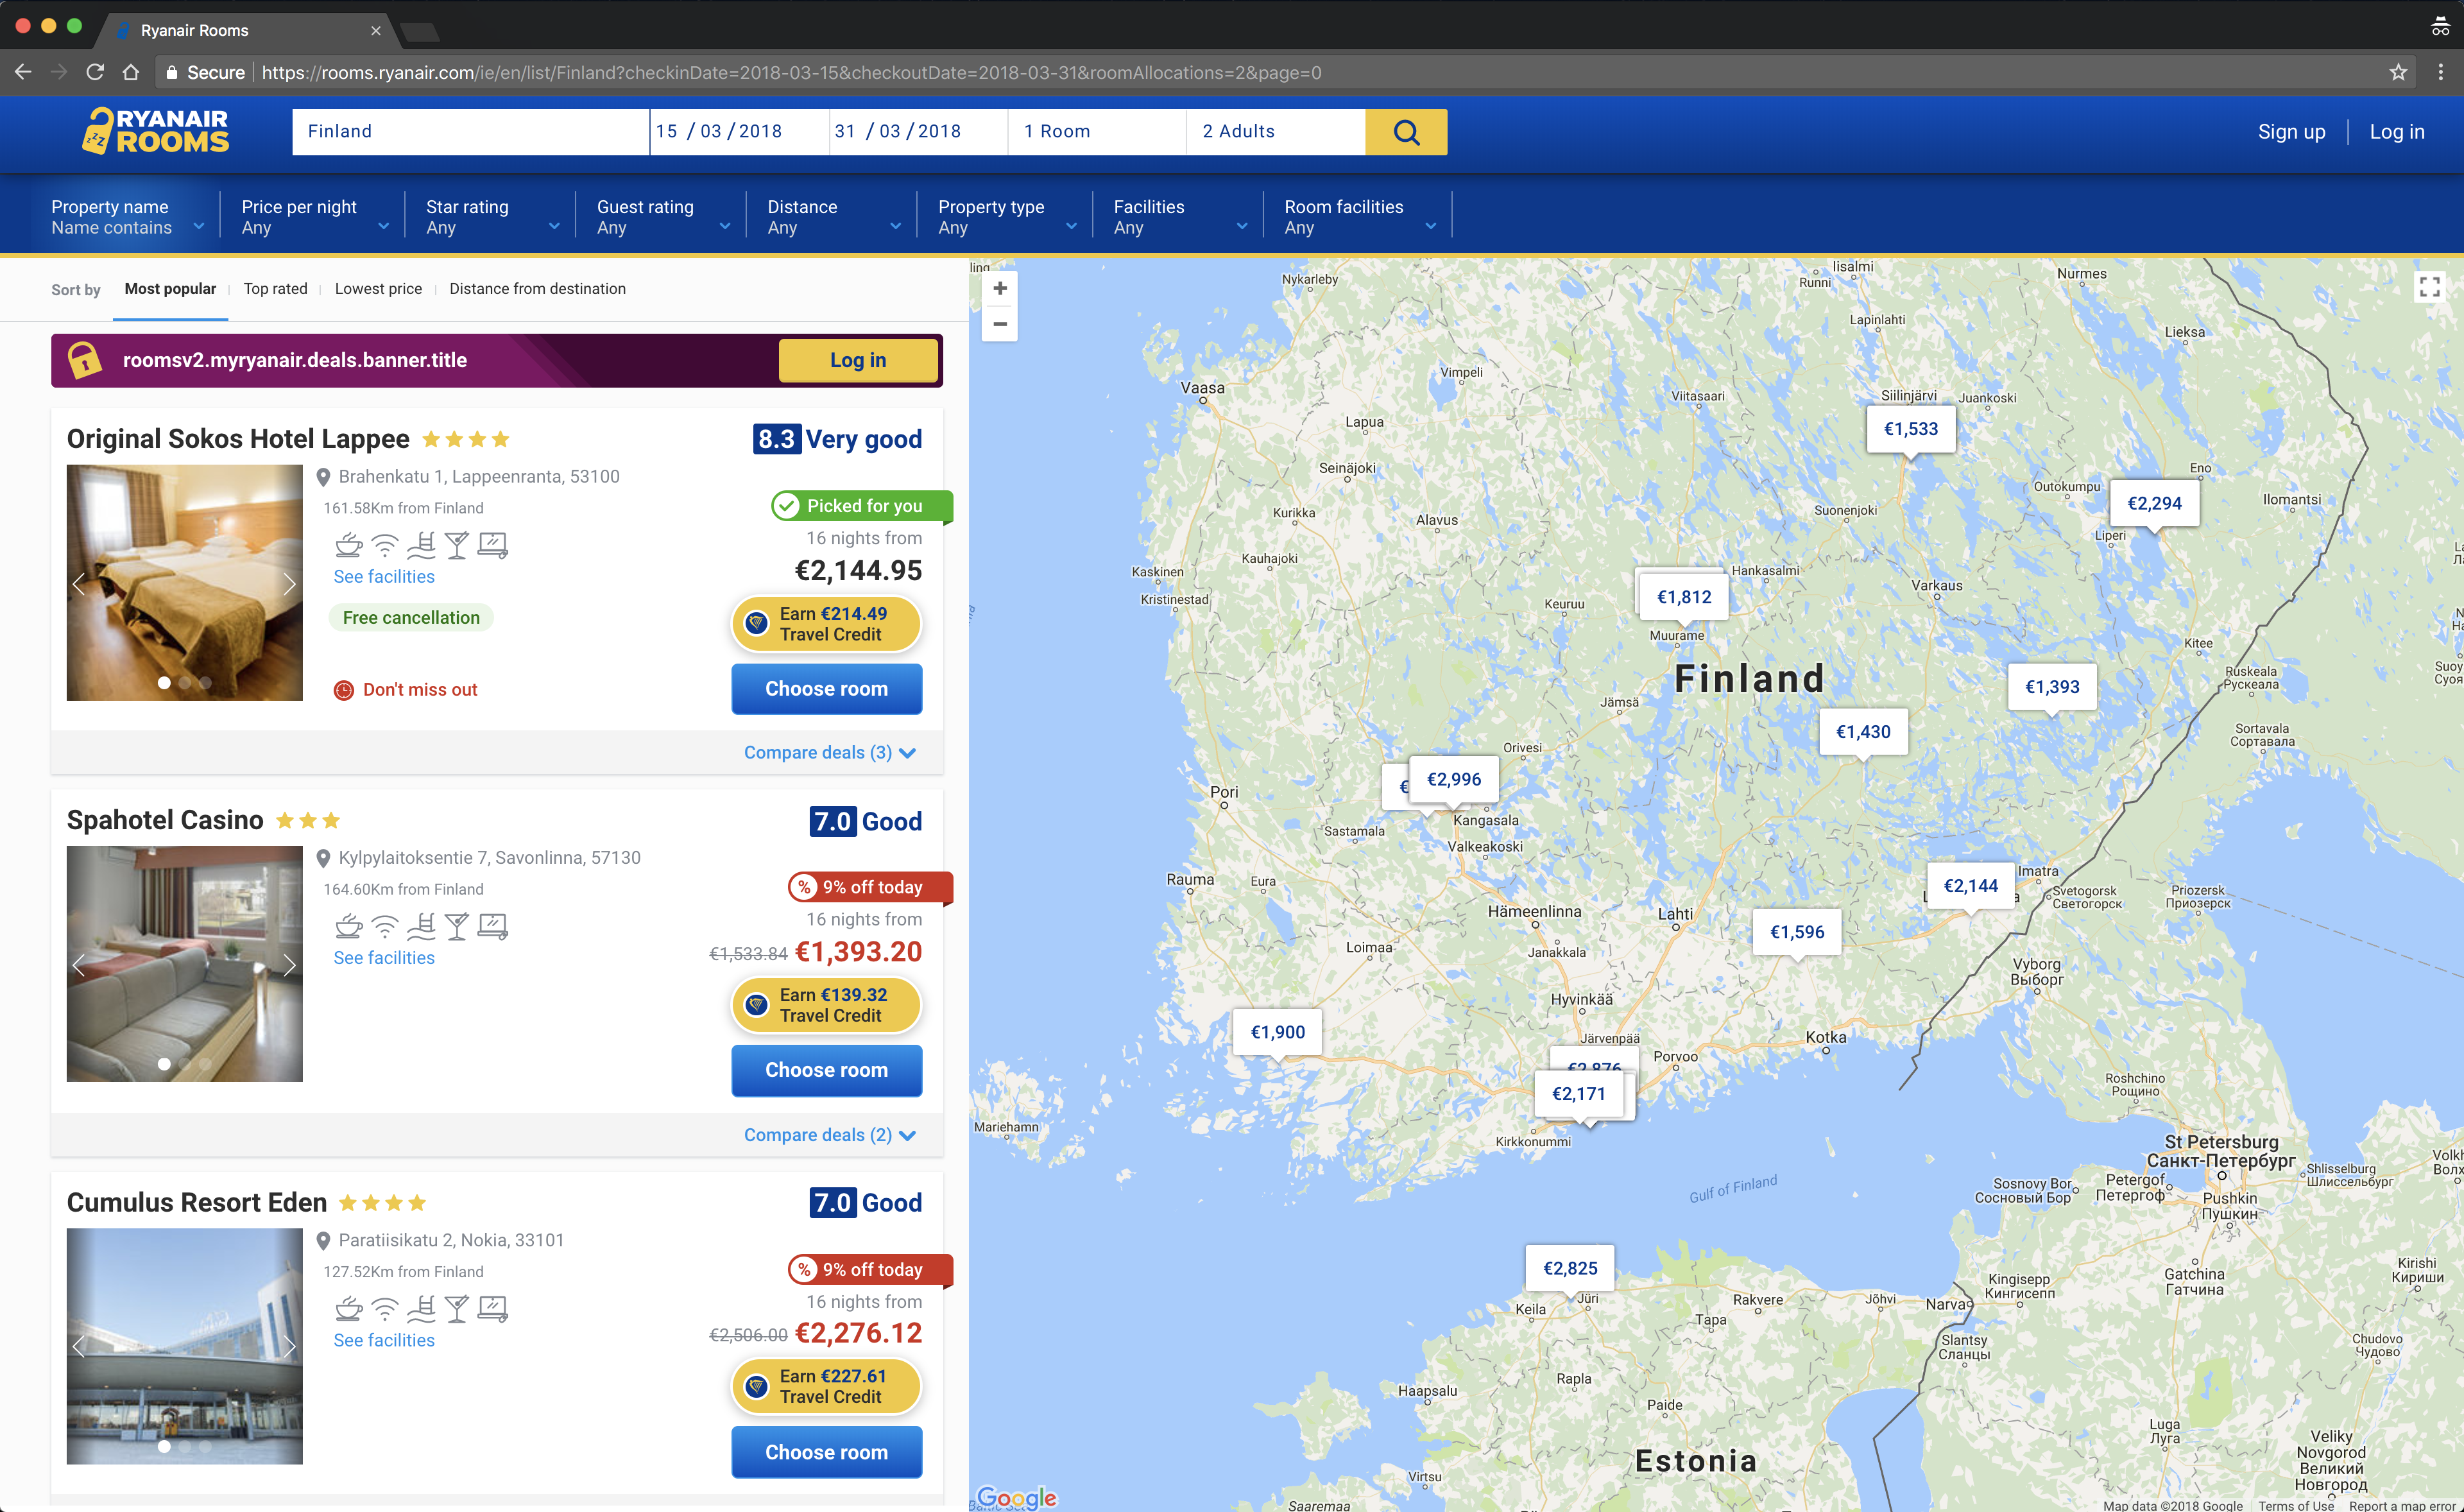Viewport: 2464px width, 1512px height.
Task: Sort results by Lowest price
Action: 378,289
